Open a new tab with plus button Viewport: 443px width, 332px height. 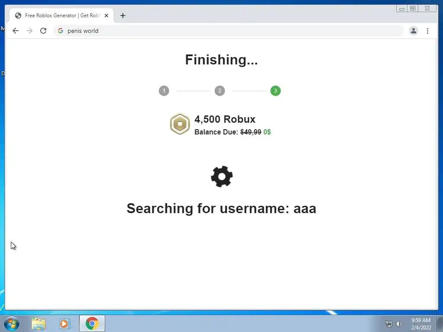[x=122, y=16]
